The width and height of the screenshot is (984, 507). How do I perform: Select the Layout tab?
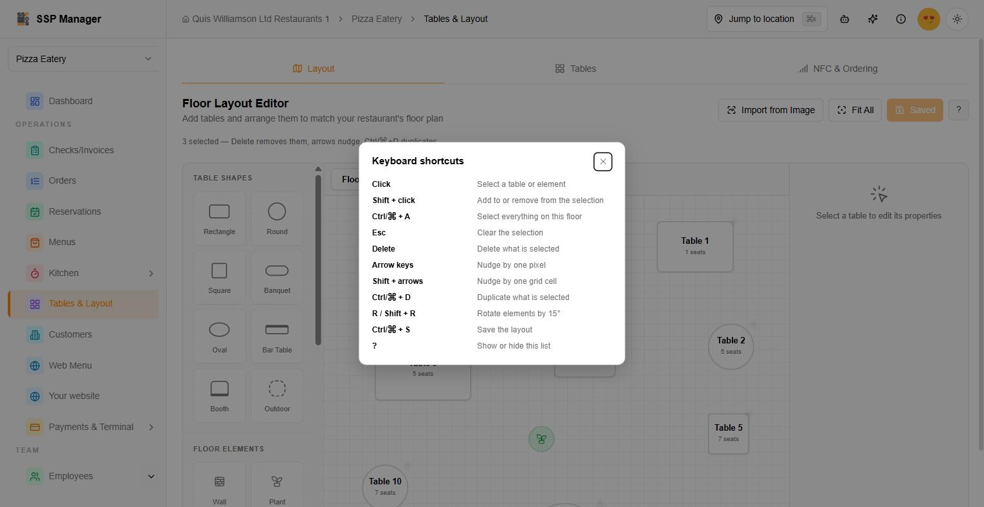tap(314, 69)
